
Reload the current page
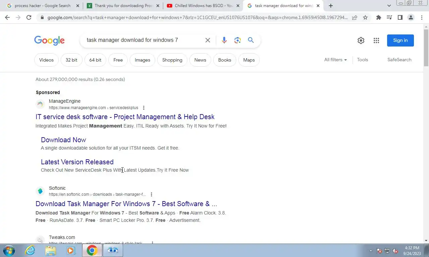(x=29, y=17)
